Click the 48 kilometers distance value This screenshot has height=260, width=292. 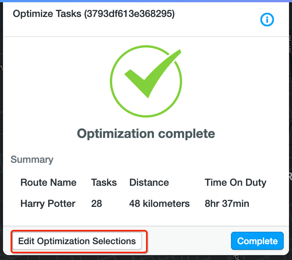[x=160, y=204]
